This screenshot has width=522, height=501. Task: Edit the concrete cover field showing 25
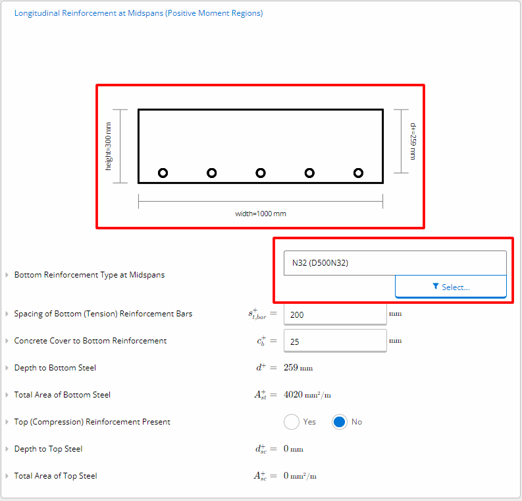coord(335,341)
